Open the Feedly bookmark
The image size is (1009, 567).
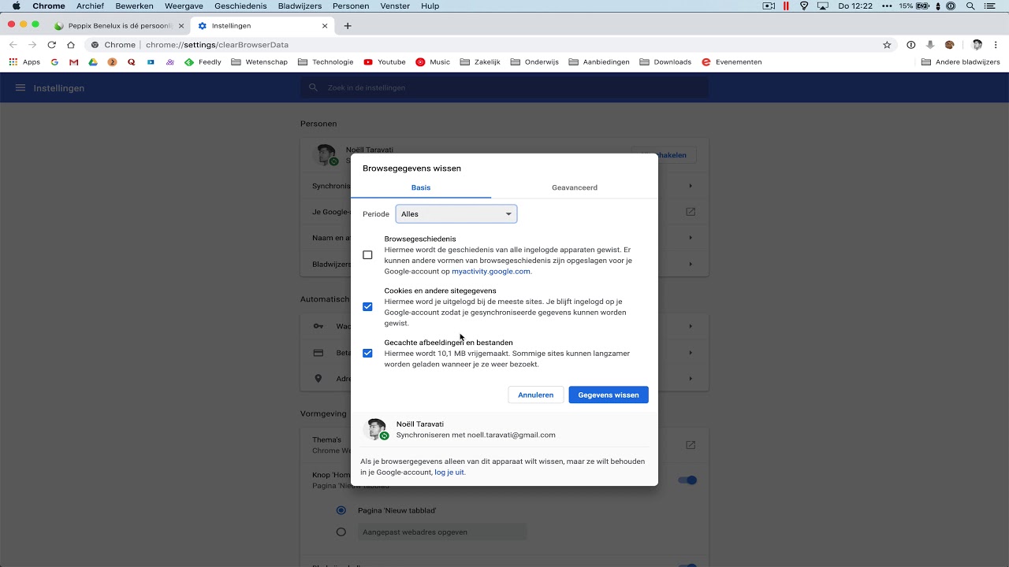[x=203, y=62]
